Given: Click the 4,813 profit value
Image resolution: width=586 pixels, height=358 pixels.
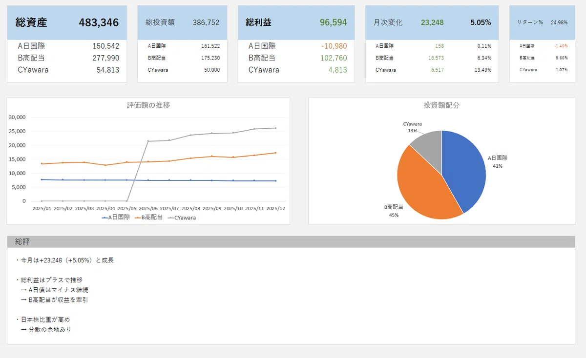Looking at the screenshot, I should coord(338,70).
